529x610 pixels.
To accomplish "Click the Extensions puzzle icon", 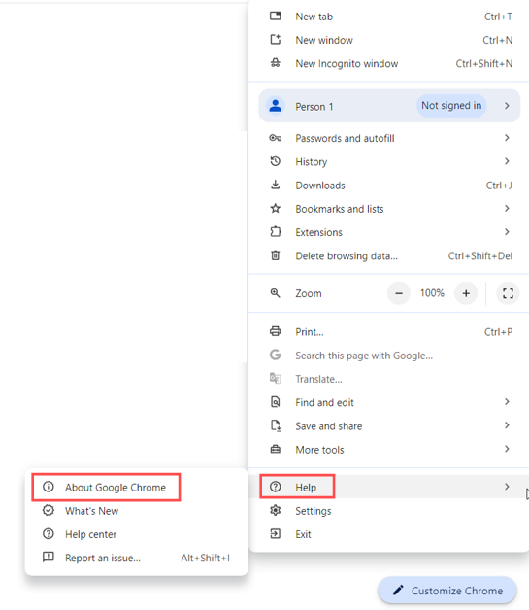I will click(x=276, y=231).
